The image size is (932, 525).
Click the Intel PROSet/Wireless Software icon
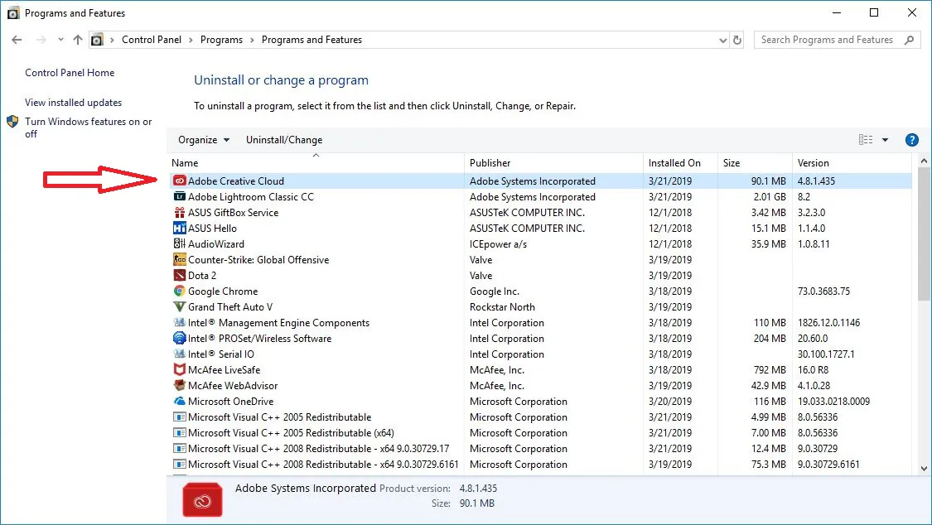(180, 338)
